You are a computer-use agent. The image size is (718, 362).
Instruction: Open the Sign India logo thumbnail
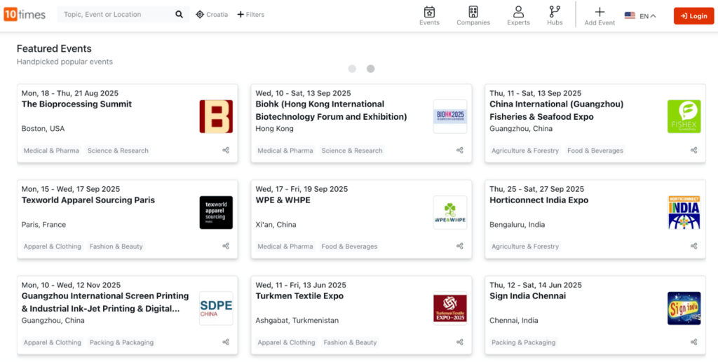click(x=684, y=309)
